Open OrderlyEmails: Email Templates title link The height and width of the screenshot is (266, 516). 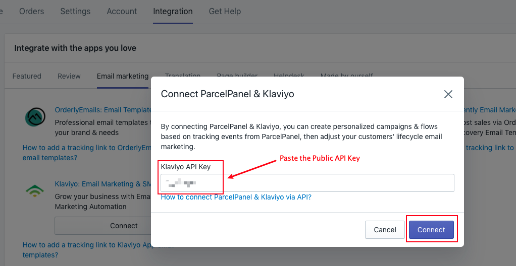(x=103, y=110)
